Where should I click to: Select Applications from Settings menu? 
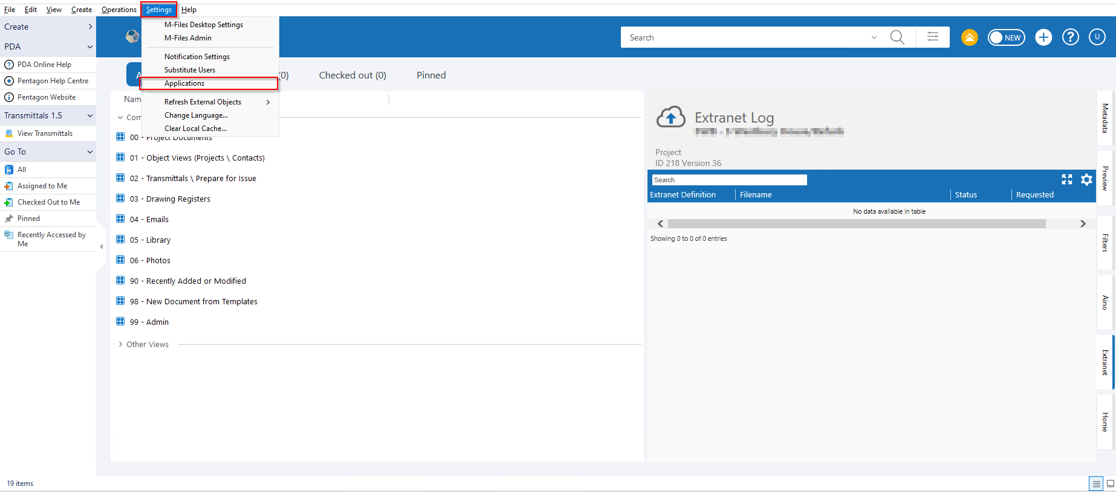[x=184, y=83]
